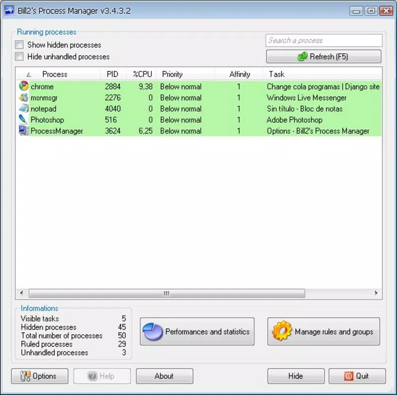Click the 6,25 CPU value
The width and height of the screenshot is (397, 395).
pos(145,131)
